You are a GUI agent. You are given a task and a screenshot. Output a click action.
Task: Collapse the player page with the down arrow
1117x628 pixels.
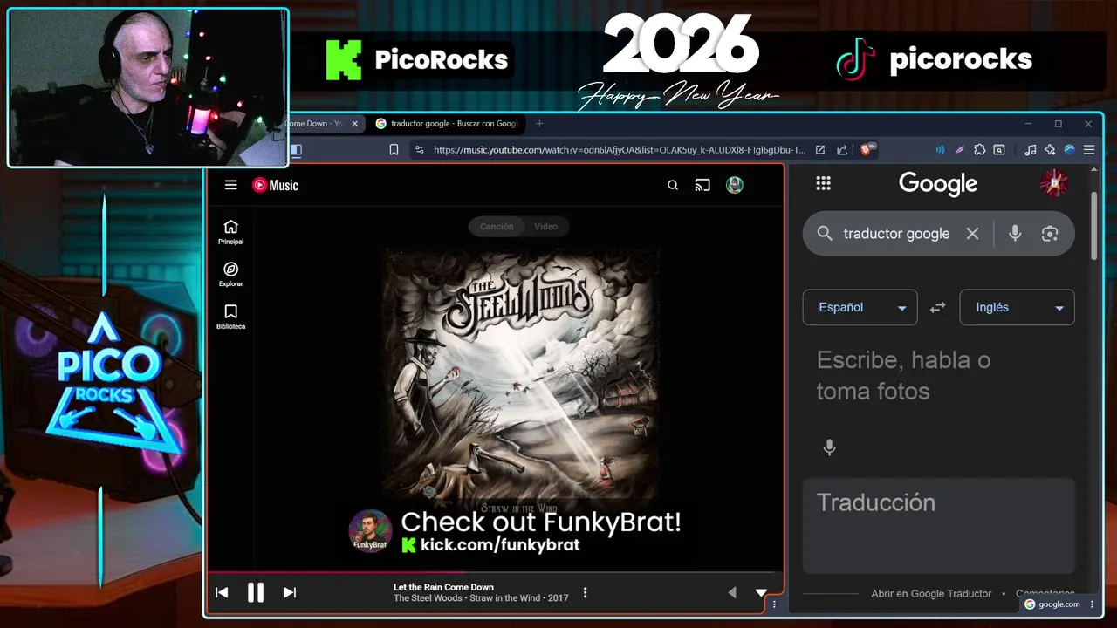[x=761, y=592]
